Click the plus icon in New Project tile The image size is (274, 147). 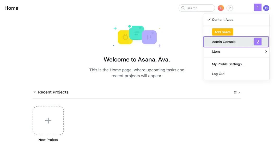pyautogui.click(x=48, y=120)
